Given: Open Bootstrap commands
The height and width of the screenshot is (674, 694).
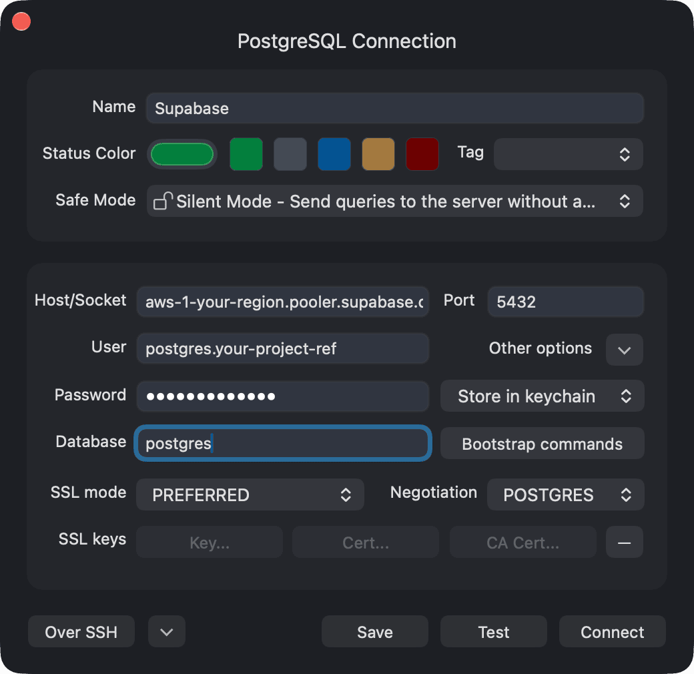Looking at the screenshot, I should click(542, 443).
